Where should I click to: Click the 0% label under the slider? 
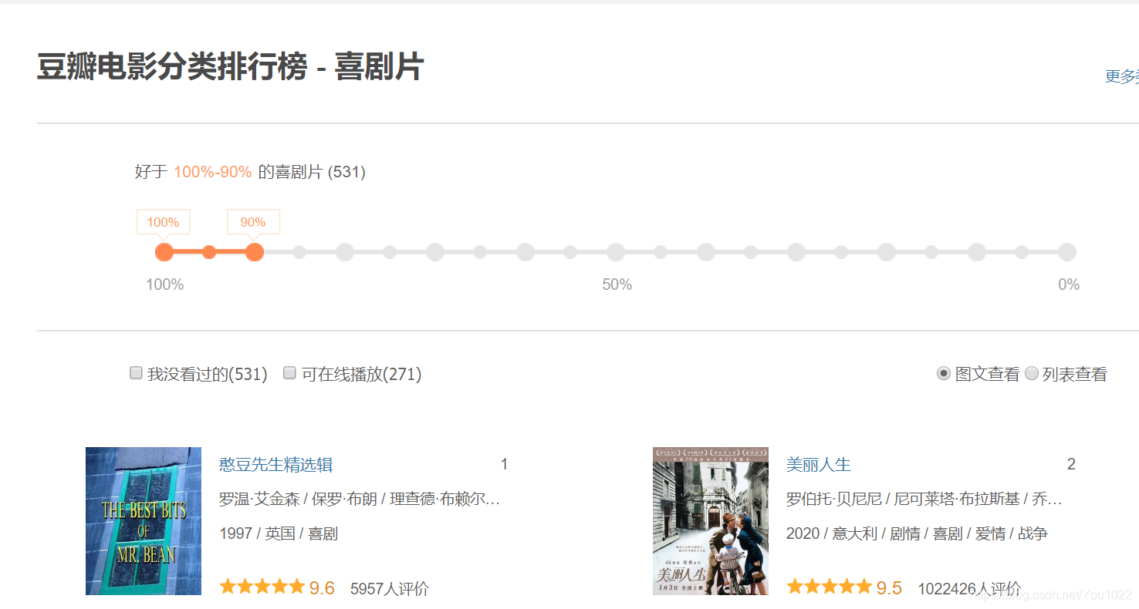[1069, 284]
